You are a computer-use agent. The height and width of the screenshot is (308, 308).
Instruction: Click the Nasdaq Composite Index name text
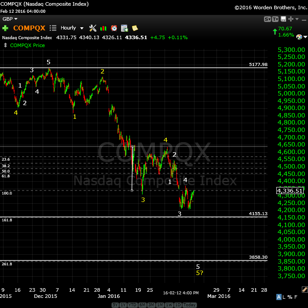(27, 37)
